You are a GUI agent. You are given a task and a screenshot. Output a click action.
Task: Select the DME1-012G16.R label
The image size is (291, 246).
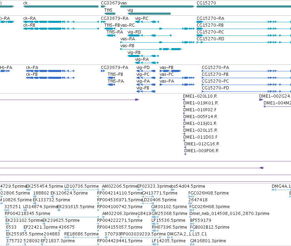tap(202, 144)
